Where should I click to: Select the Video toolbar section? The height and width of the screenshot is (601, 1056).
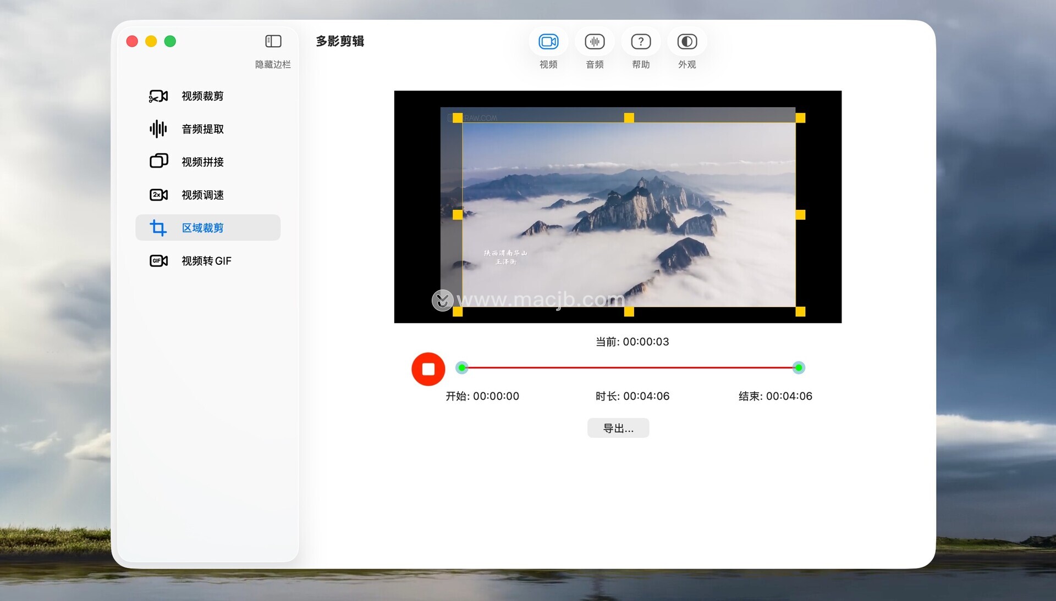coord(548,42)
